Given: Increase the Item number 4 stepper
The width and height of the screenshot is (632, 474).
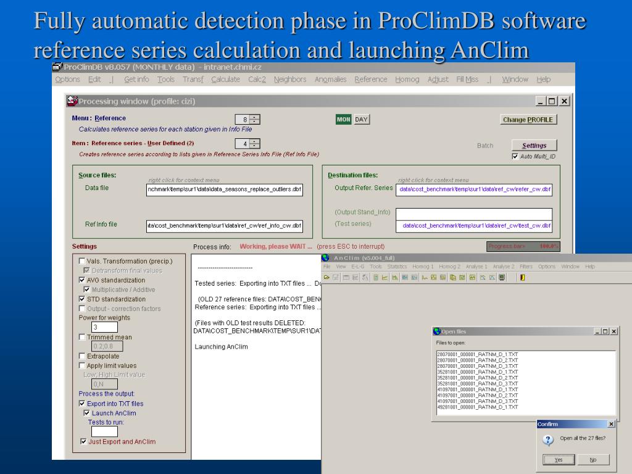Looking at the screenshot, I should (255, 141).
